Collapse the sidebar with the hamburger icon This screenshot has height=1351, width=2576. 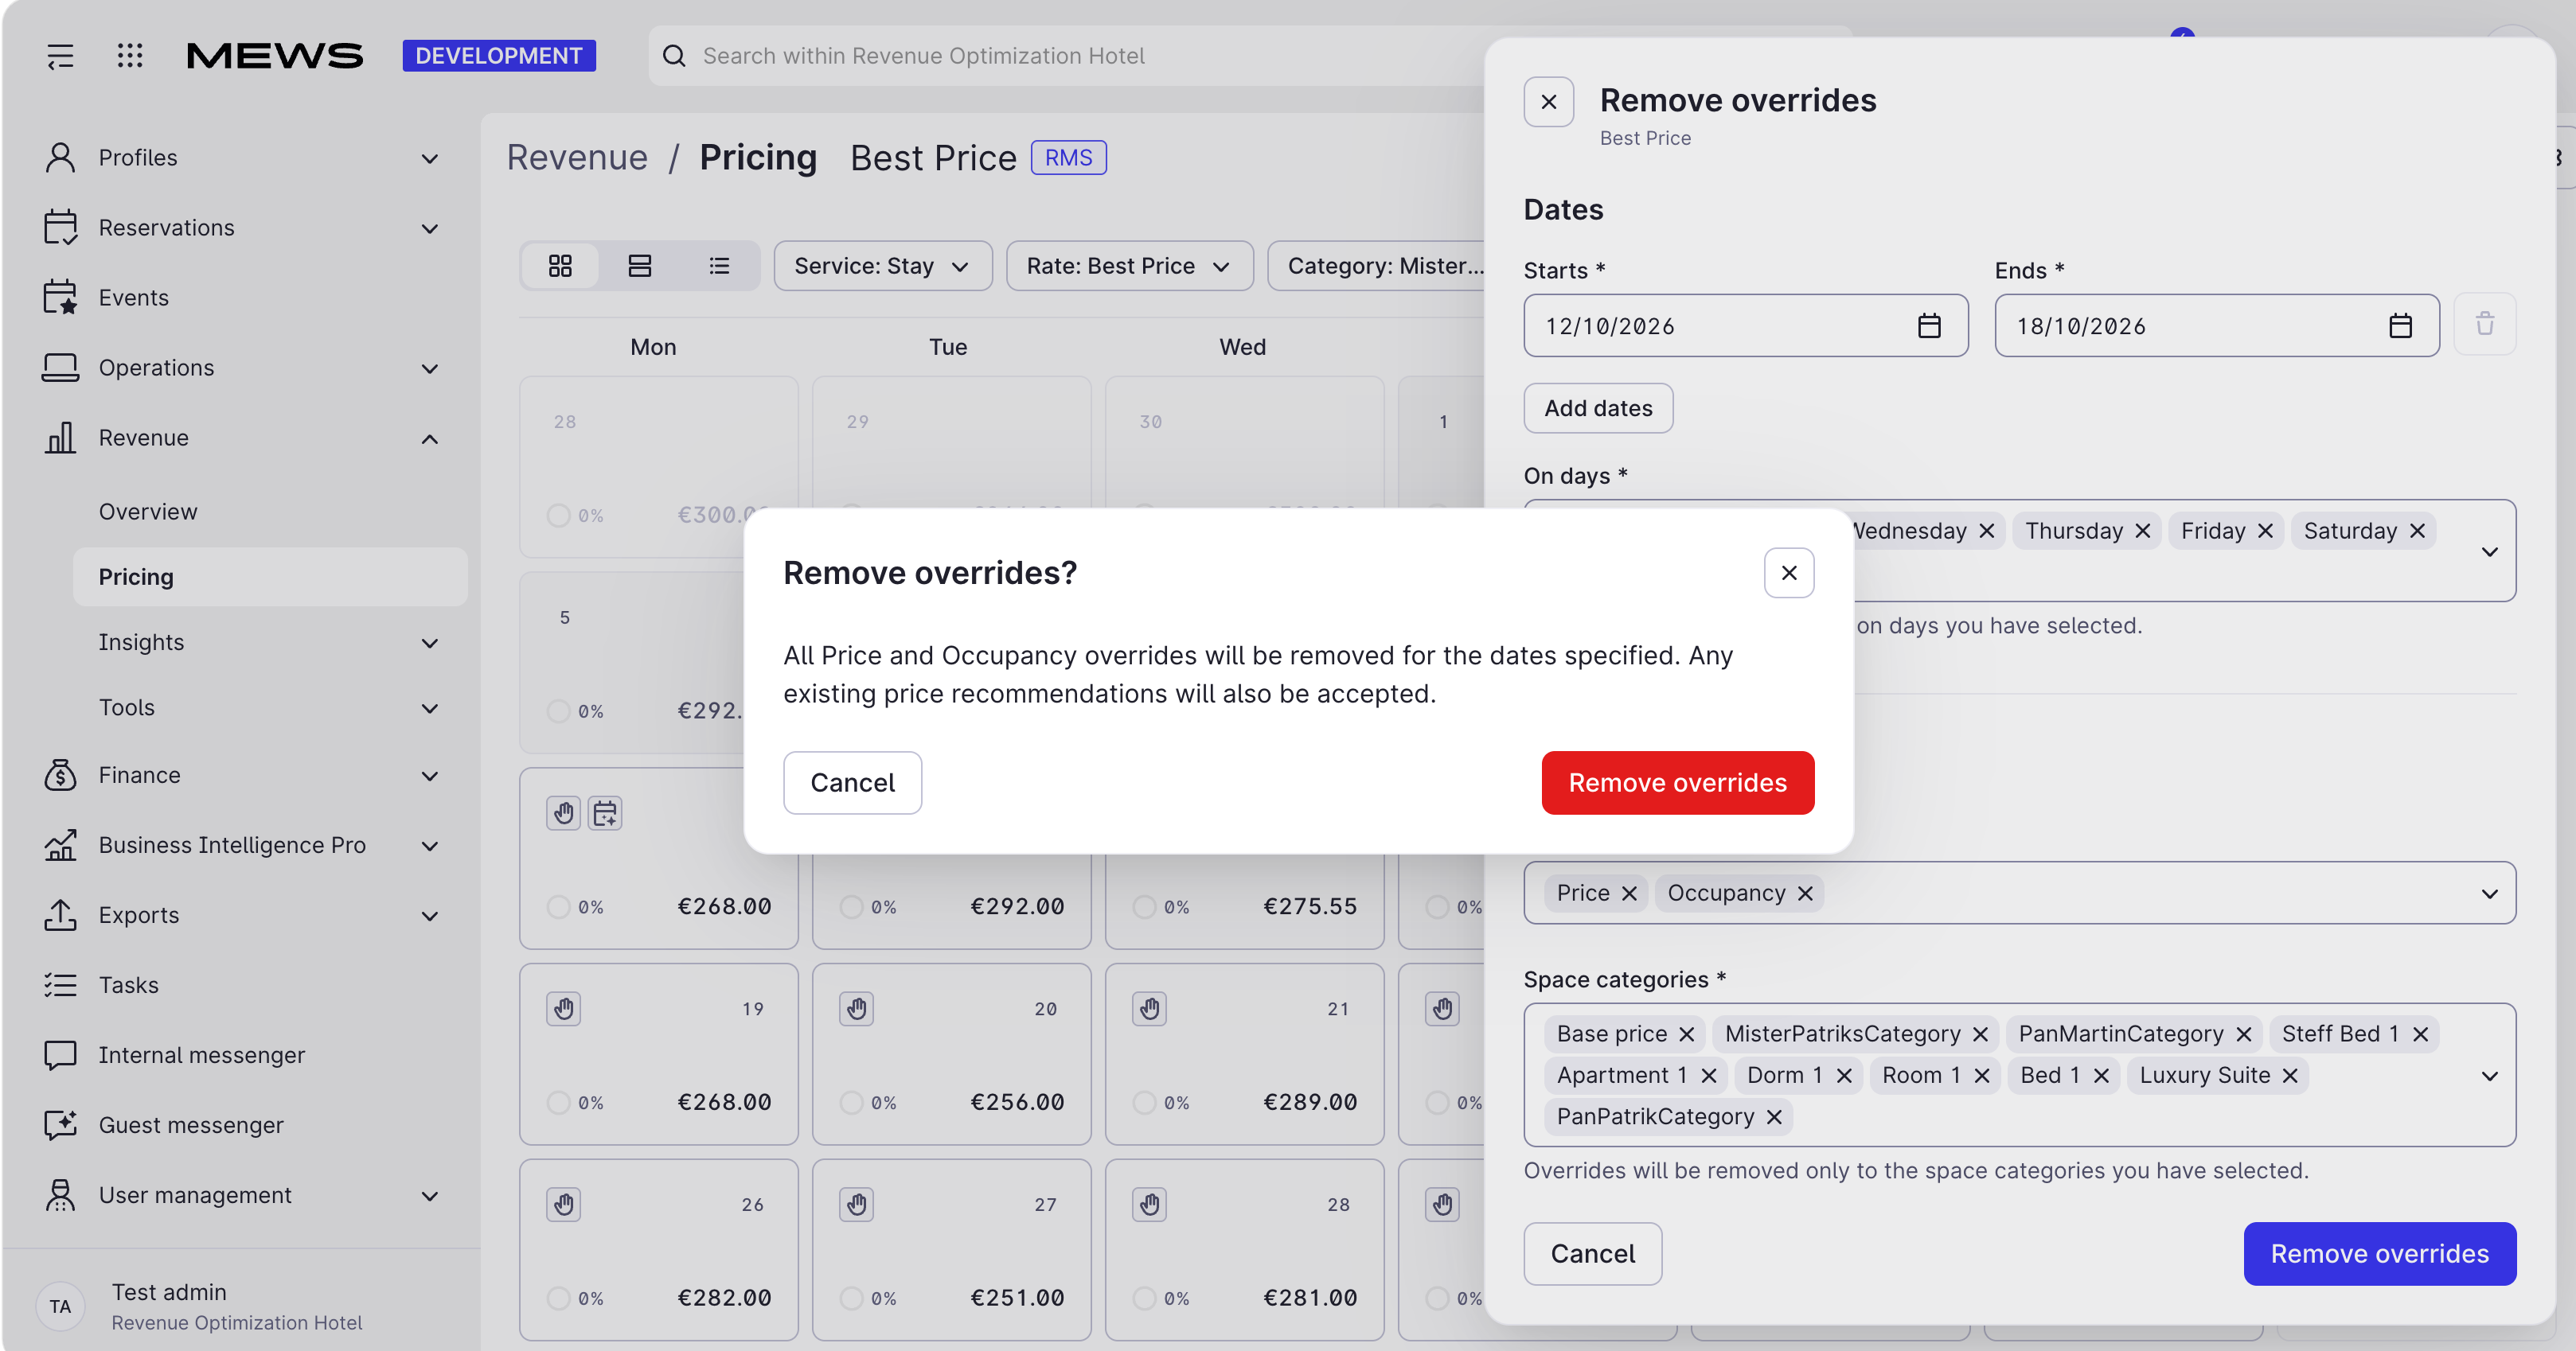click(60, 56)
